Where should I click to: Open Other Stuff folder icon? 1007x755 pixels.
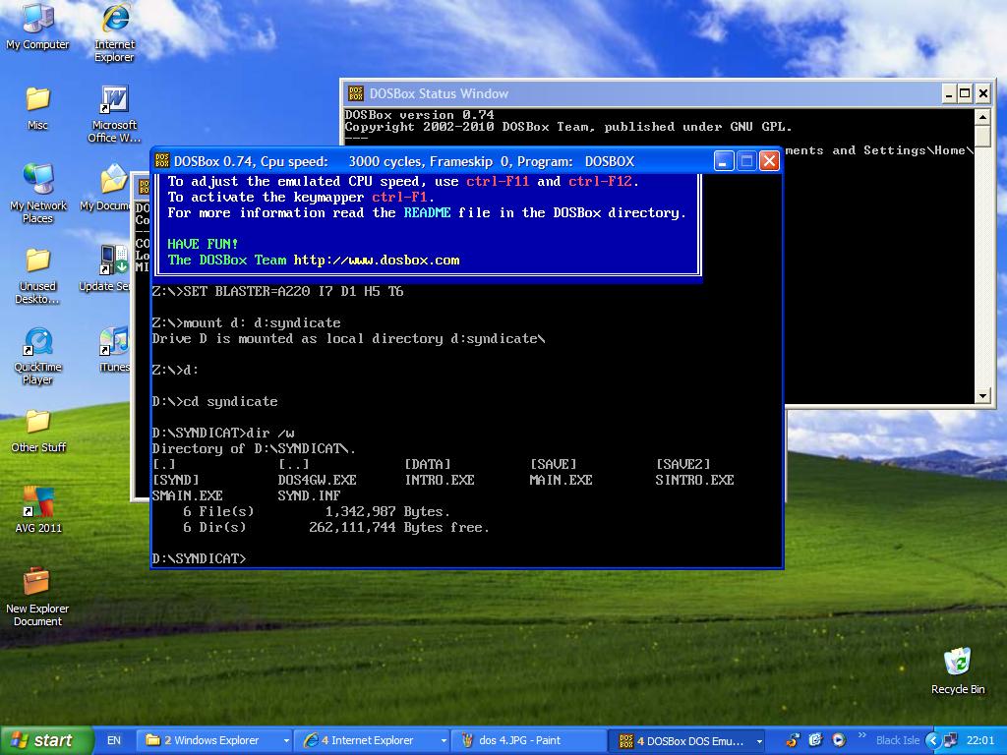(37, 431)
